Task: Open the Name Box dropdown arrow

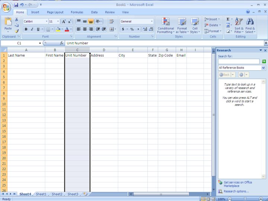Action: pos(40,43)
